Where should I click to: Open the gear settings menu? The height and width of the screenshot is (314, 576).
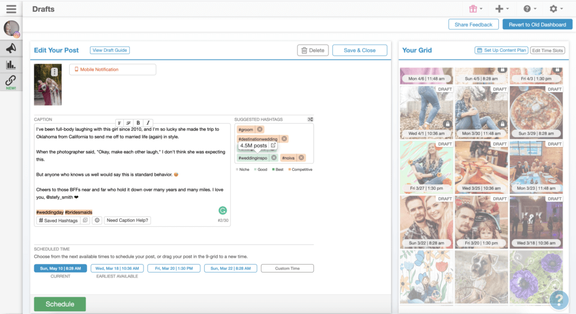(x=553, y=9)
